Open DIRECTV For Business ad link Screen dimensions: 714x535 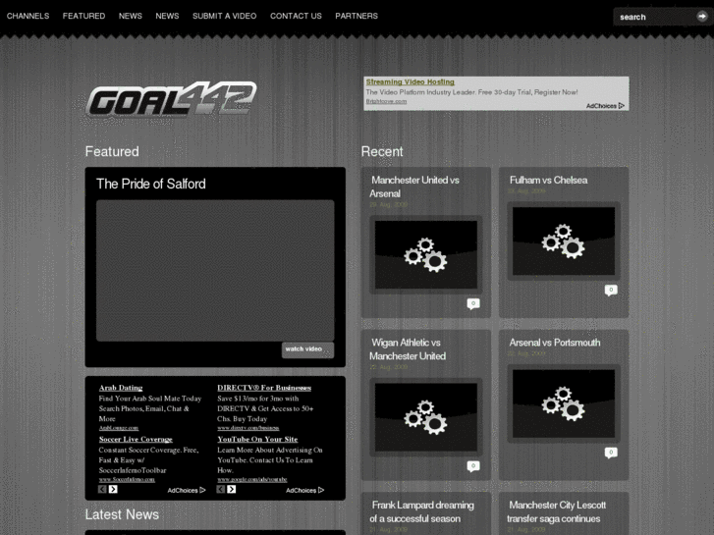pos(264,388)
